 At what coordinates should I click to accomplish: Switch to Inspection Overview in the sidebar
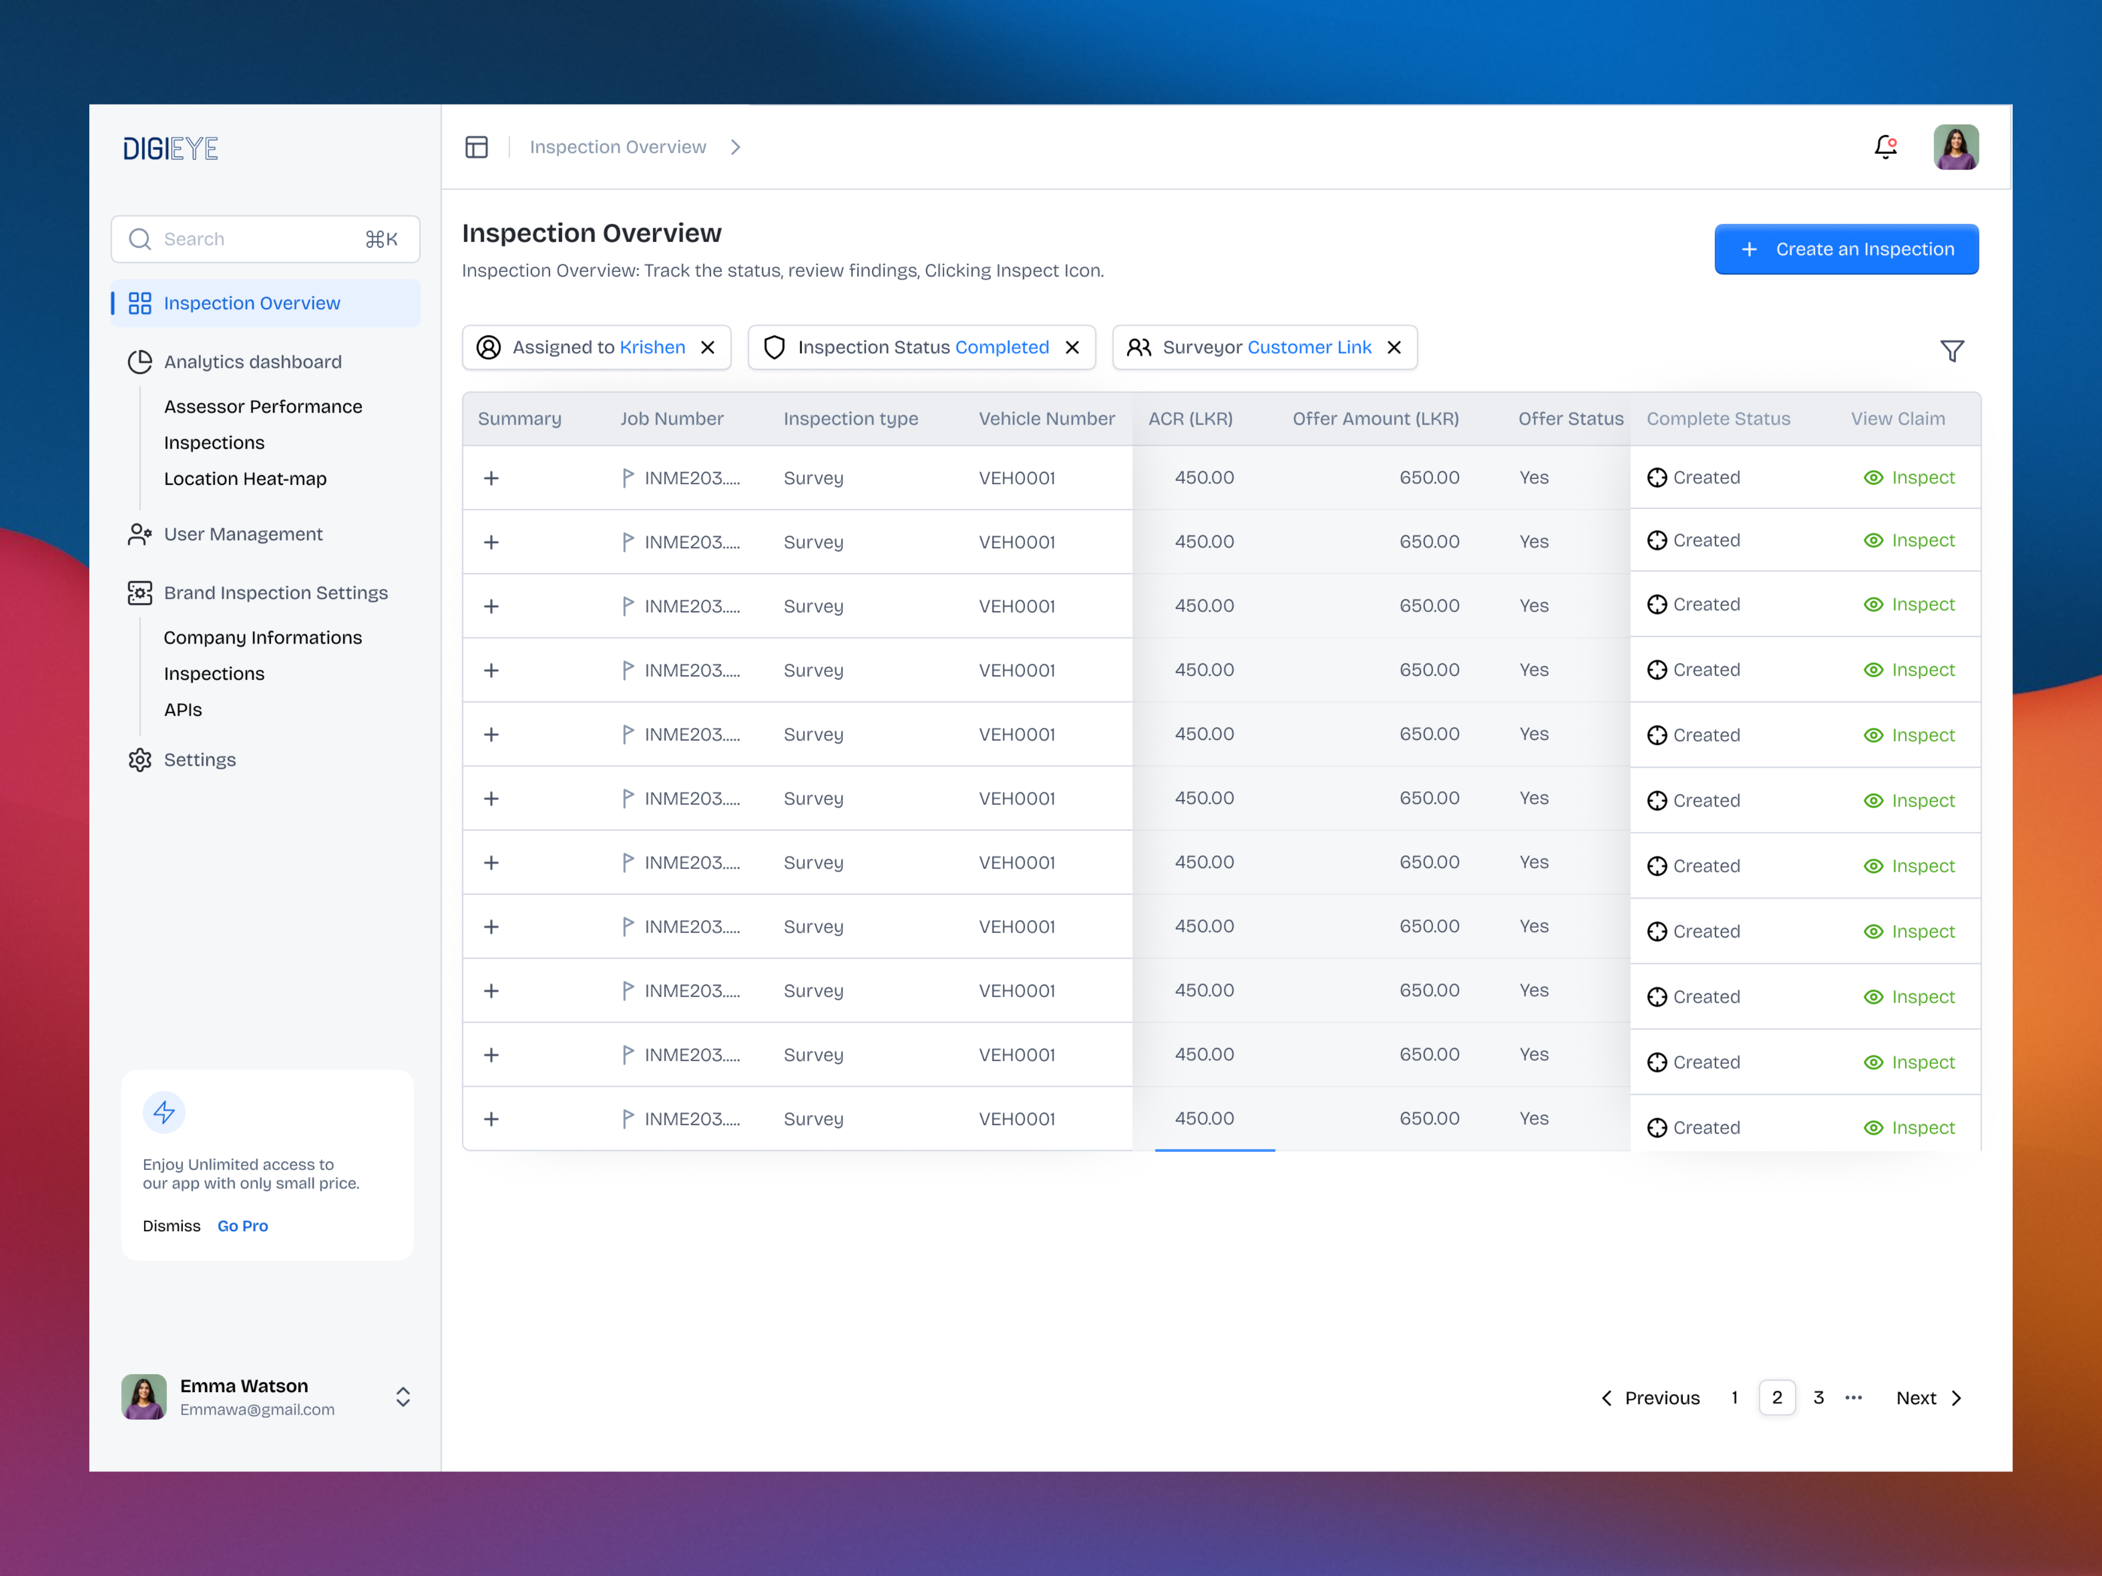click(252, 302)
